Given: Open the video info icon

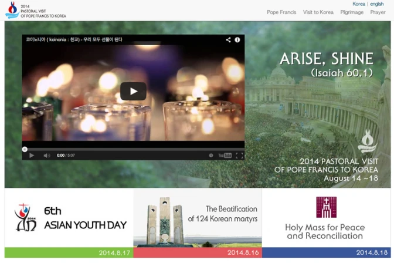Looking at the screenshot, I should pos(237,40).
